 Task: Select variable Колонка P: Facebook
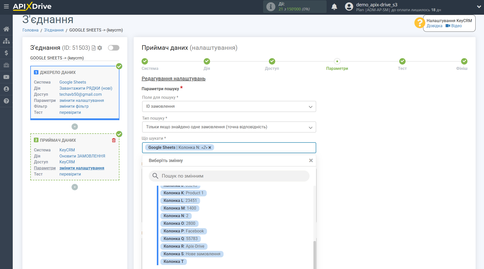point(184,231)
